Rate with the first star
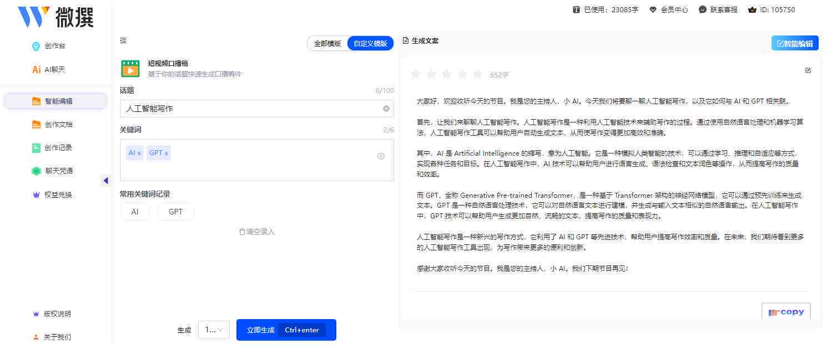The image size is (827, 349). tap(415, 74)
